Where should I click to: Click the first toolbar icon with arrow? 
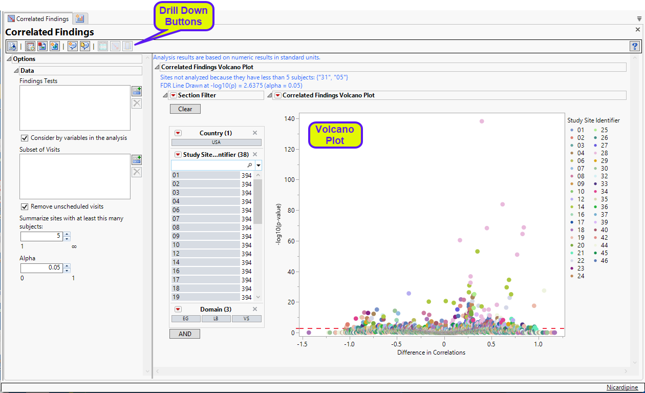point(12,46)
